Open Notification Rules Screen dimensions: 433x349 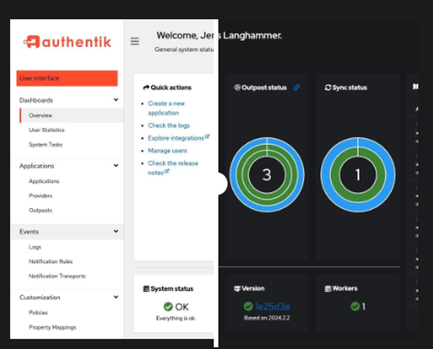[x=51, y=262]
